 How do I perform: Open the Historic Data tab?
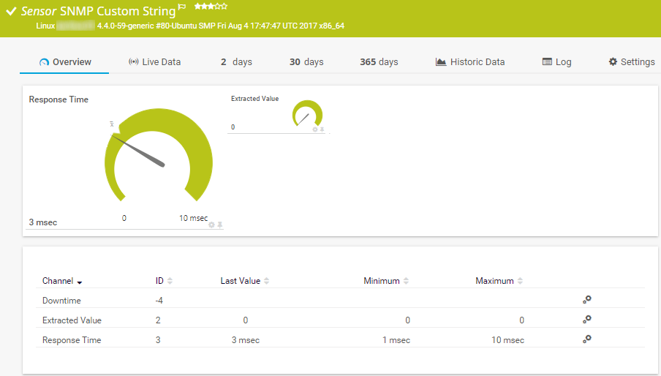click(x=469, y=62)
